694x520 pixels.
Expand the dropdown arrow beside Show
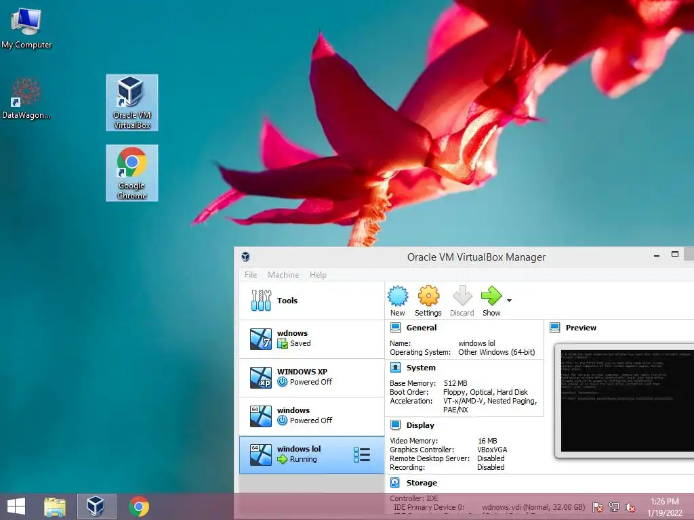pyautogui.click(x=510, y=301)
